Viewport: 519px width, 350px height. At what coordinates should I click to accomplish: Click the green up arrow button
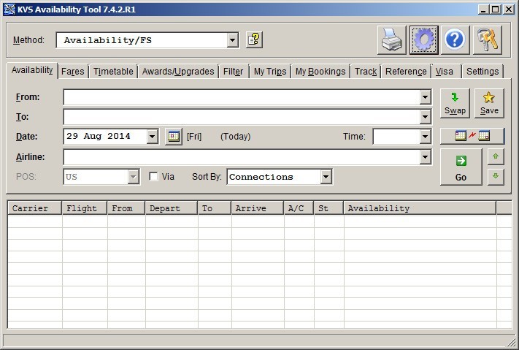tap(496, 156)
